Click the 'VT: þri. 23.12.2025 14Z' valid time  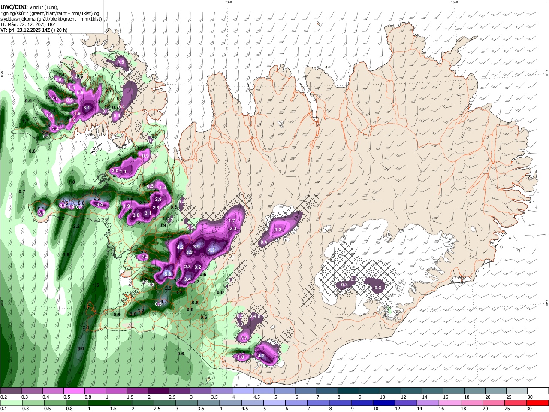tap(26, 30)
